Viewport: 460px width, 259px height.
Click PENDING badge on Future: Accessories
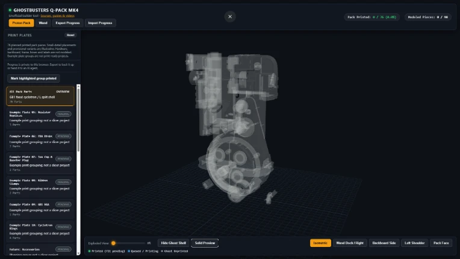(x=63, y=249)
